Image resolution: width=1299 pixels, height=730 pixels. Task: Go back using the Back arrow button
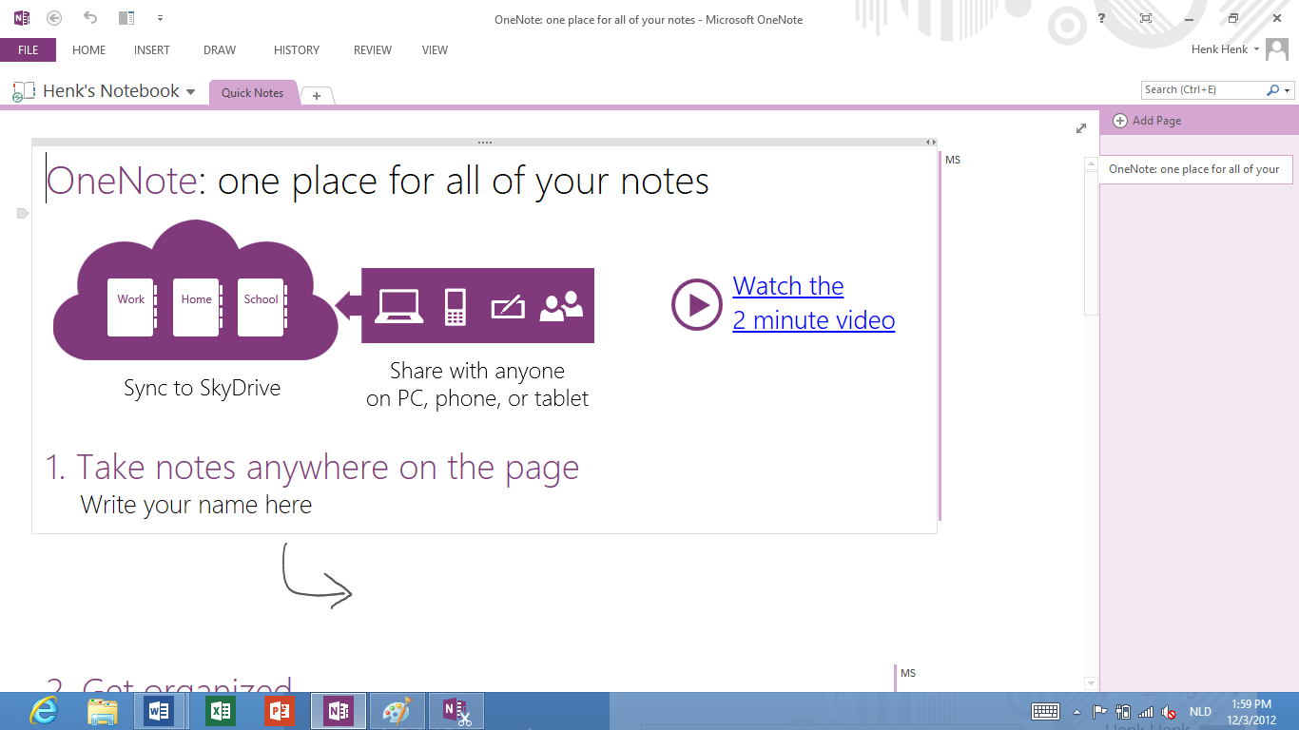(54, 18)
